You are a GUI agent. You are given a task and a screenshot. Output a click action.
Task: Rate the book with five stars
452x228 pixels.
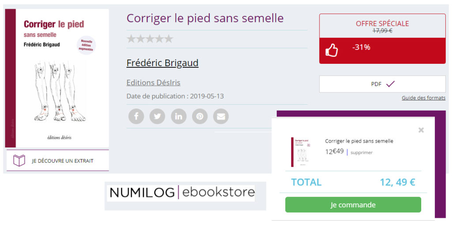pyautogui.click(x=169, y=39)
